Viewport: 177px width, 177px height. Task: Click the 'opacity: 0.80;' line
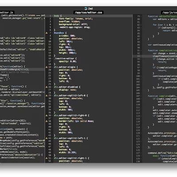[68, 62]
